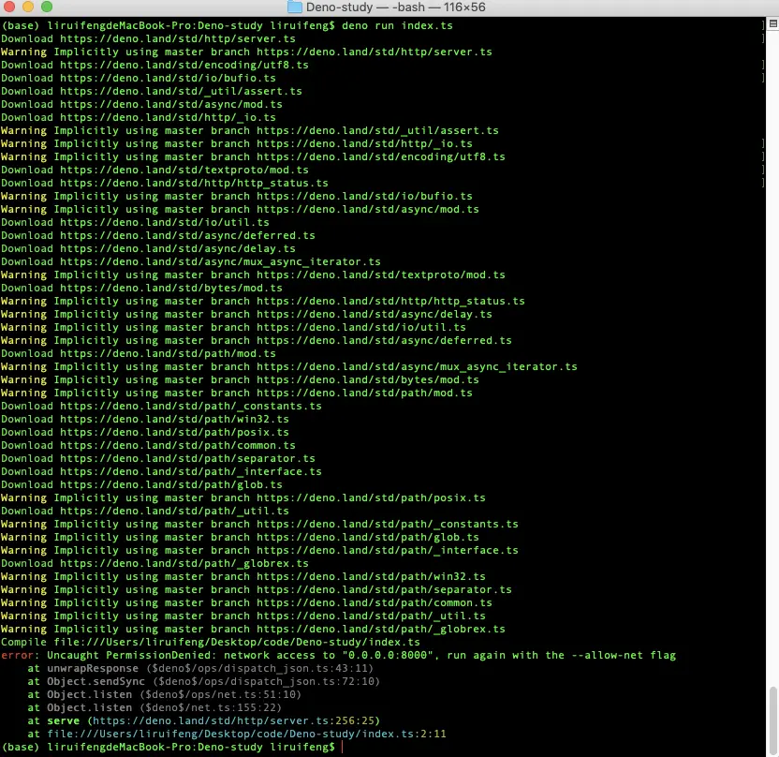Click the Download line for path/win32.ts

145,419
